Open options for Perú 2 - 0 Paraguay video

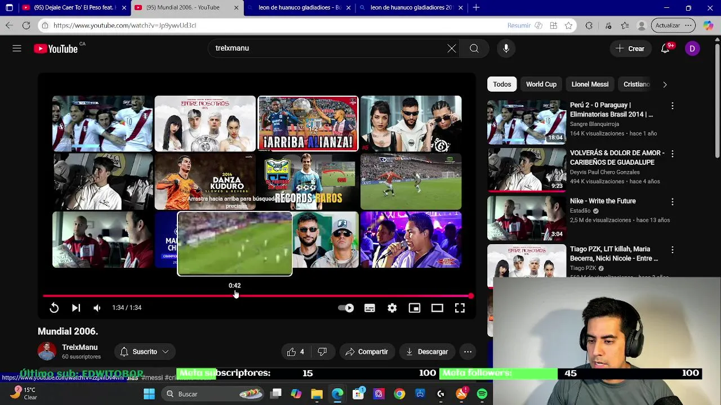pos(672,106)
